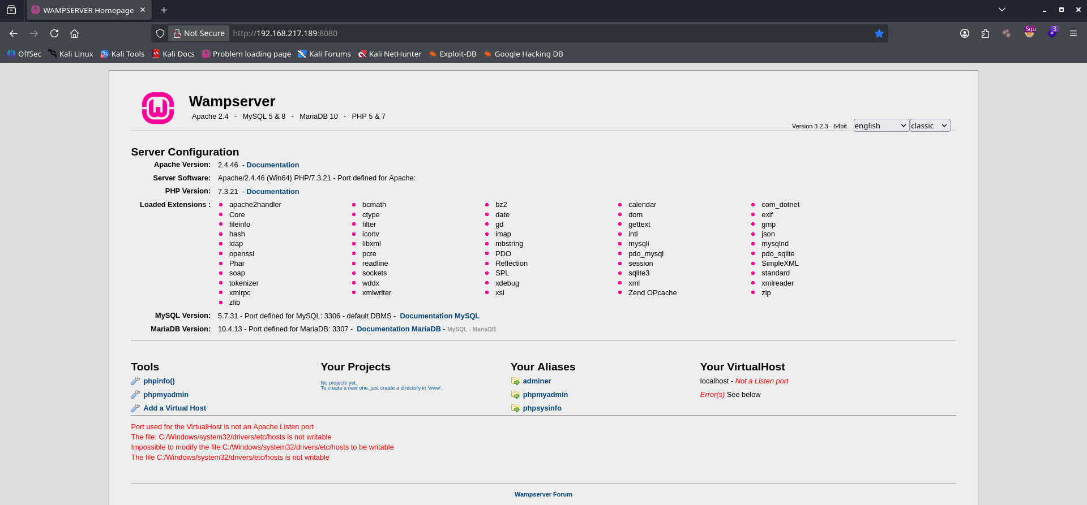Open Kali Forums bookmark
The image size is (1087, 505).
324,54
